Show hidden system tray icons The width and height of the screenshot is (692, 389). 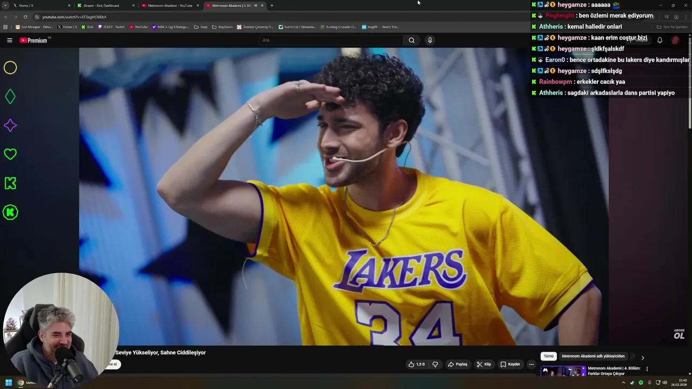click(623, 383)
